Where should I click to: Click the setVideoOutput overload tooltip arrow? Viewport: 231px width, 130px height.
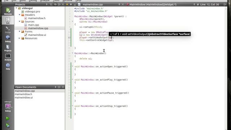pyautogui.click(x=121, y=34)
